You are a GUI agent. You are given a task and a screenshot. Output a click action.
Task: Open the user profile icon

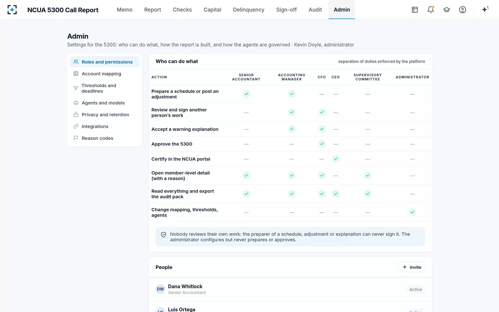[x=463, y=10]
